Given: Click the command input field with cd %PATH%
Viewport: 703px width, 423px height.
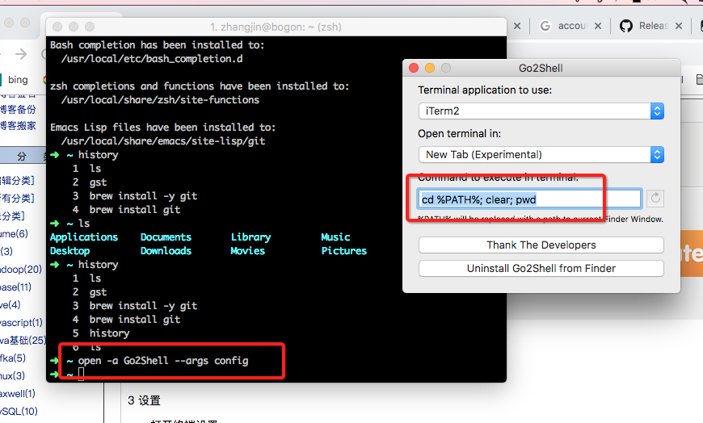Looking at the screenshot, I should click(x=529, y=199).
